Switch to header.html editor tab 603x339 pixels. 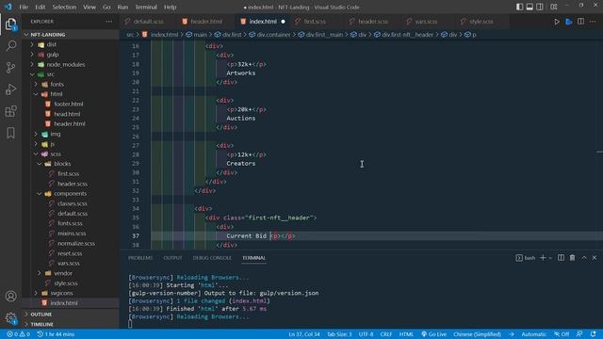(206, 22)
